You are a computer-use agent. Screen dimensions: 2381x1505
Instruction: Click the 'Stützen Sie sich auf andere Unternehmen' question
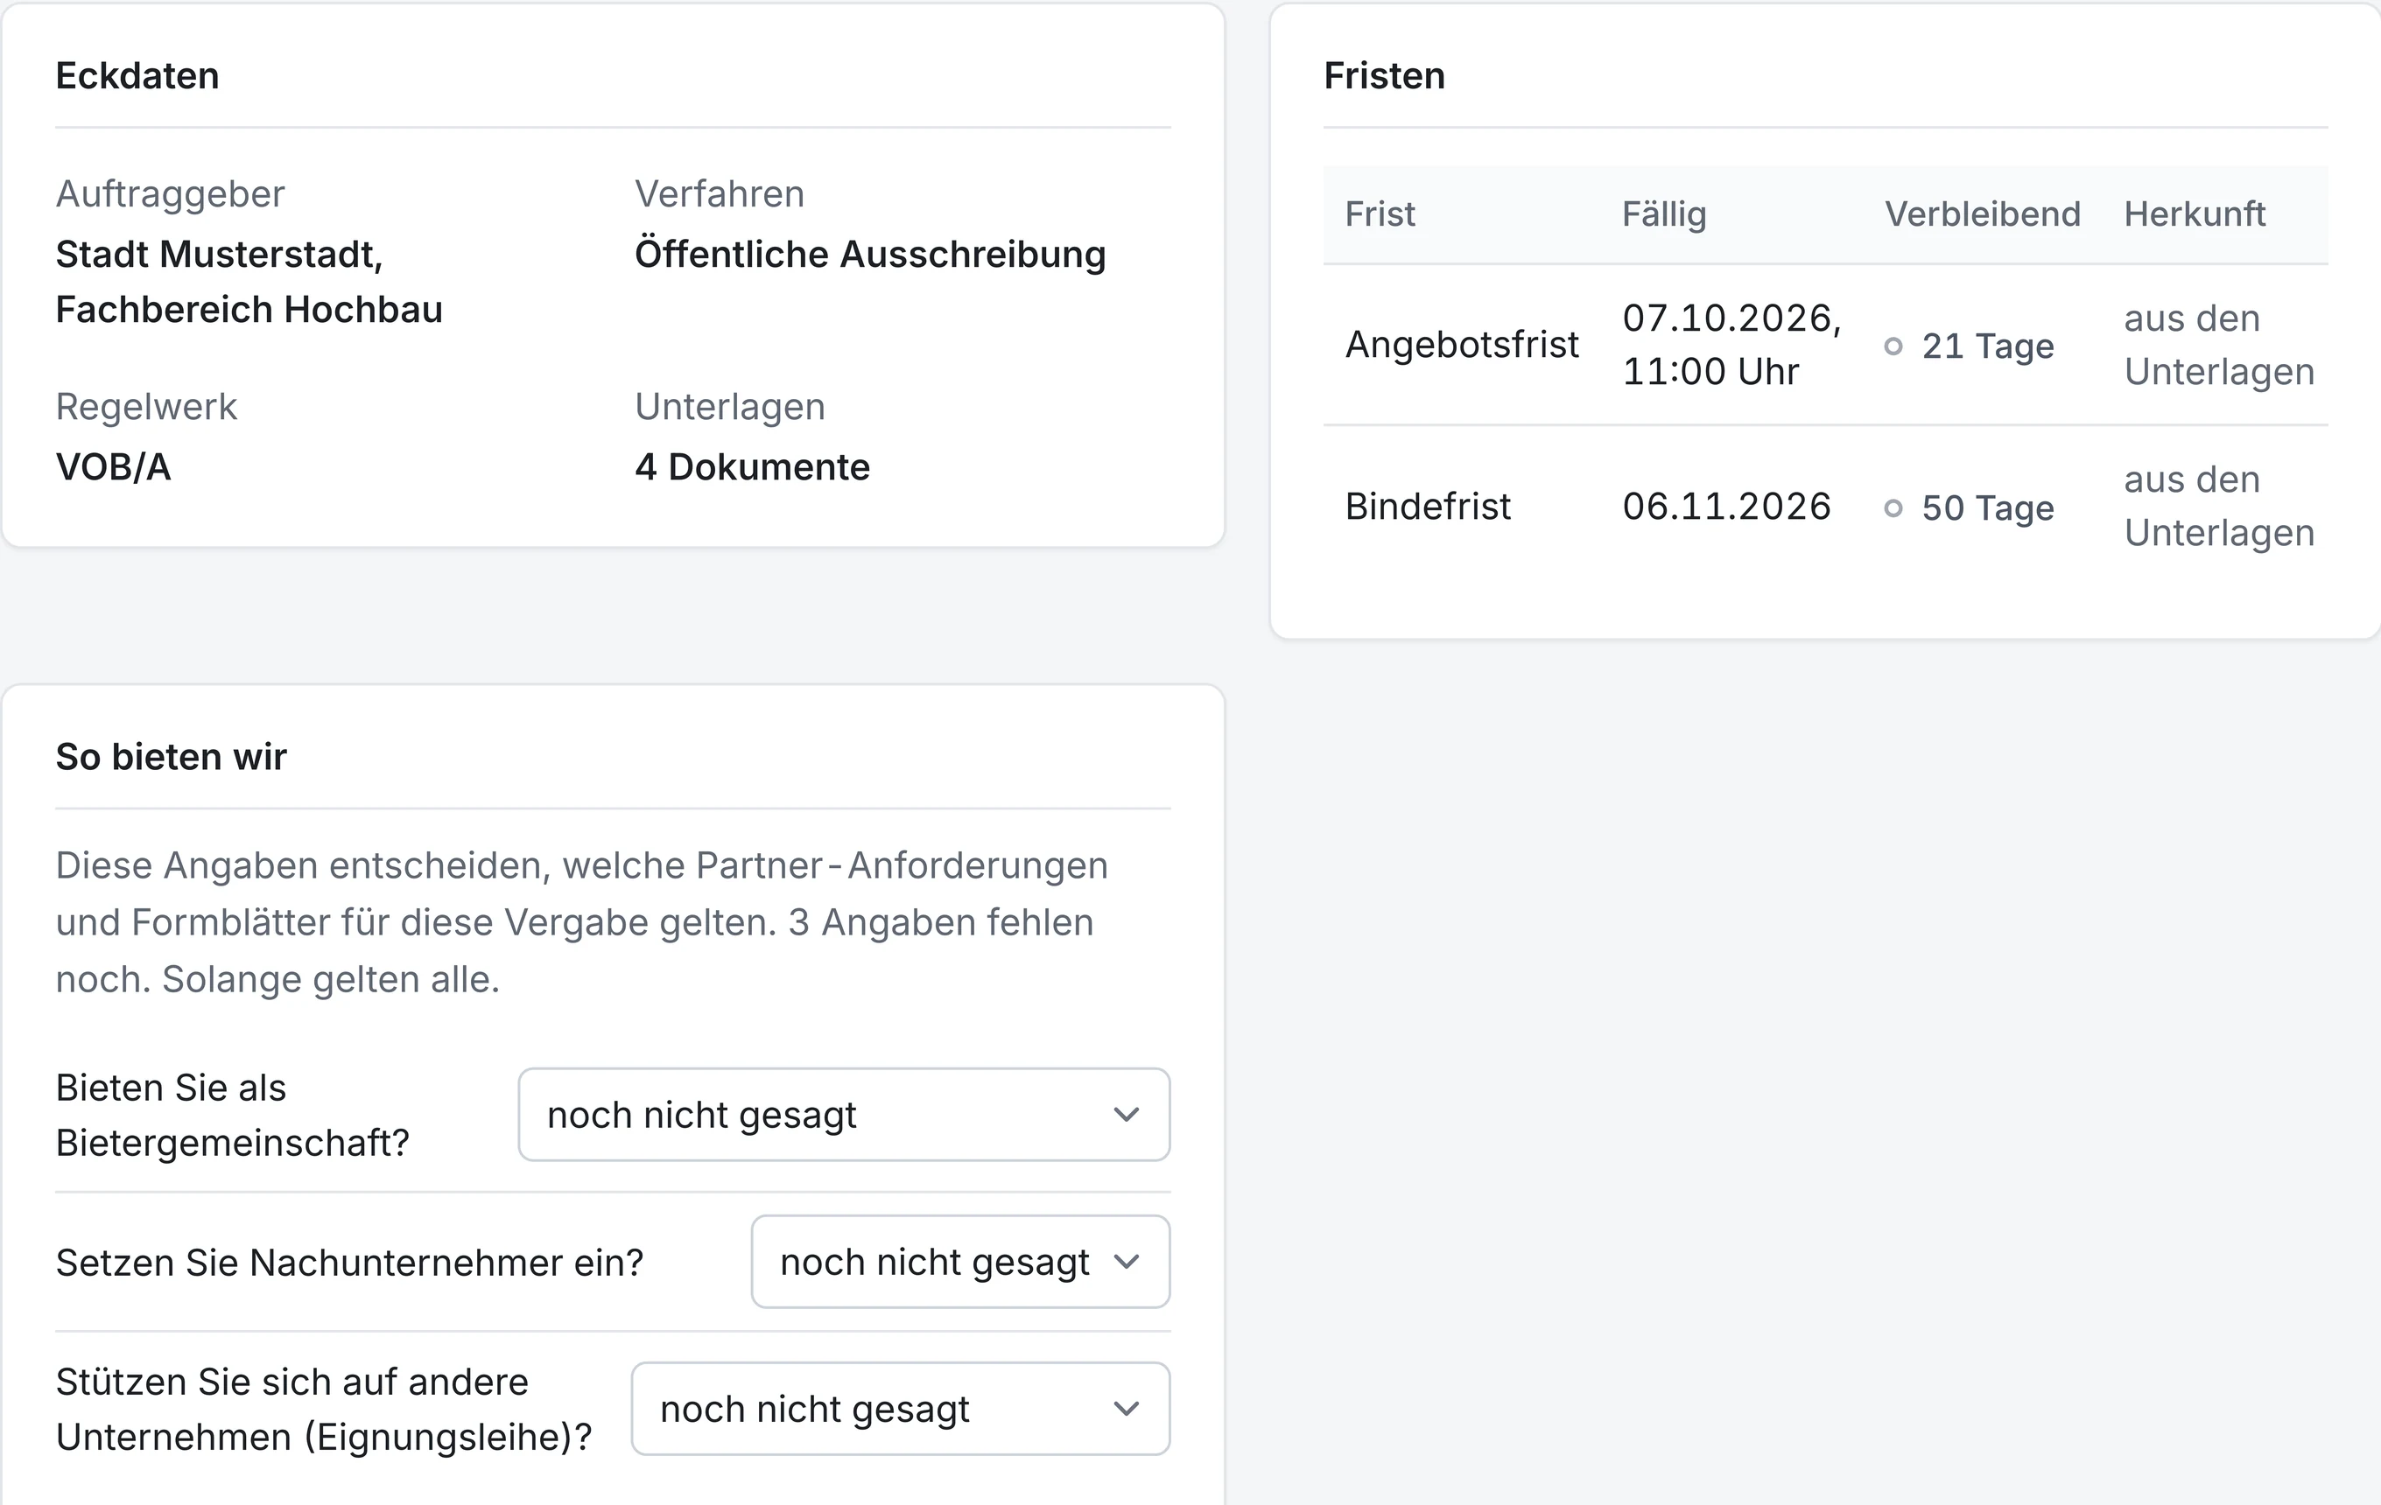coord(323,1409)
